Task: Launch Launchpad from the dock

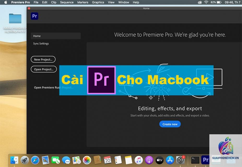Action: click(x=25, y=160)
